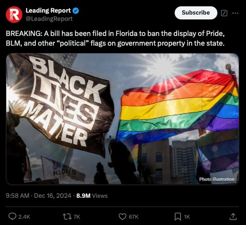Click the 2.4K replies count
246x225 pixels.
click(x=24, y=217)
